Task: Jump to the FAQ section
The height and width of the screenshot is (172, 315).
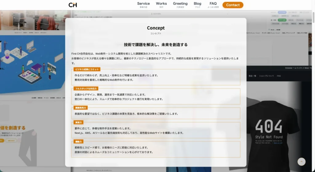Action: point(213,5)
